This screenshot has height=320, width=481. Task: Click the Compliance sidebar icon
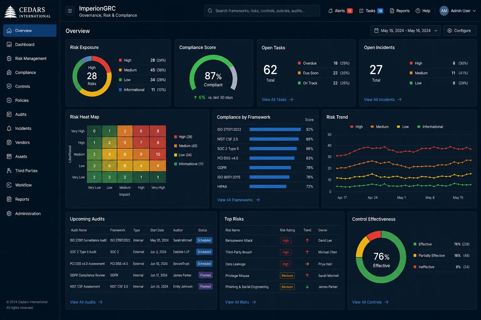pyautogui.click(x=9, y=72)
